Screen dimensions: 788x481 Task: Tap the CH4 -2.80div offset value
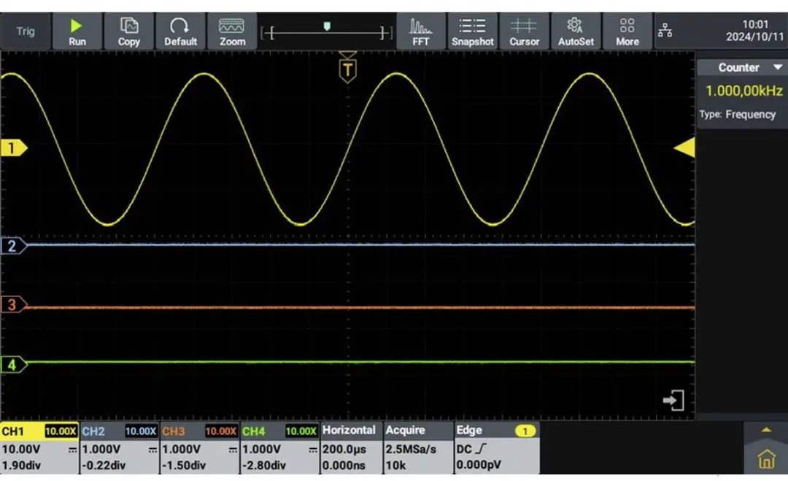[x=264, y=465]
